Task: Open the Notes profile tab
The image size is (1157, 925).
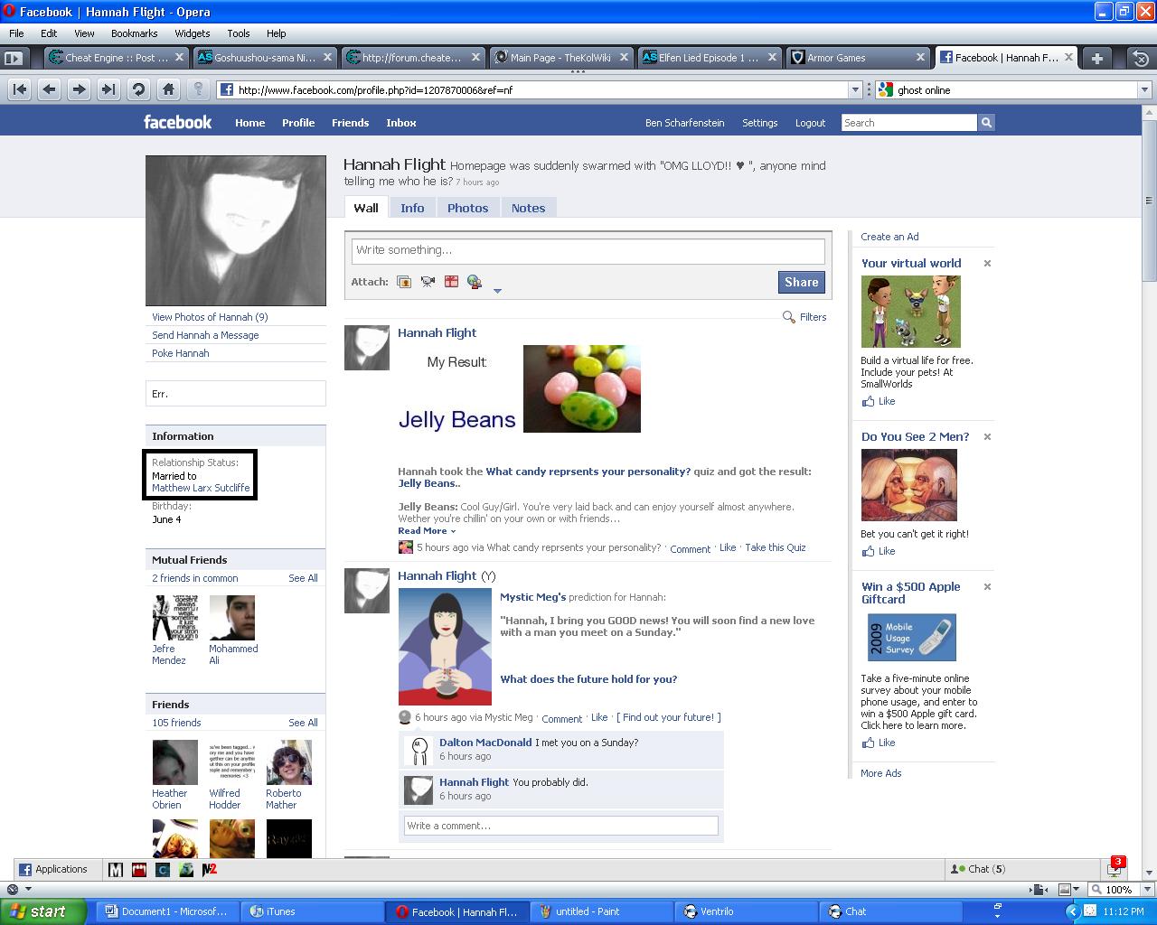Action: (x=528, y=208)
